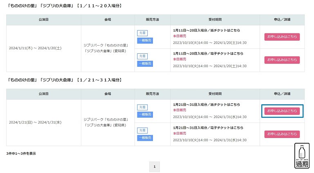Click the milk bottle 過期 icon

pyautogui.click(x=302, y=155)
